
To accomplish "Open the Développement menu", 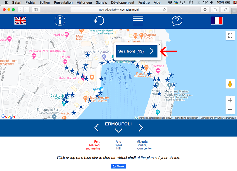I will pos(123,2).
